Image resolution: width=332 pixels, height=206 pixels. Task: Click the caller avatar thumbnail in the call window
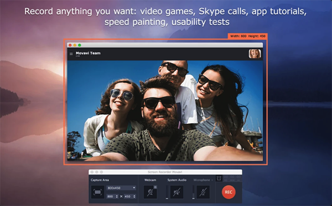coord(255,54)
